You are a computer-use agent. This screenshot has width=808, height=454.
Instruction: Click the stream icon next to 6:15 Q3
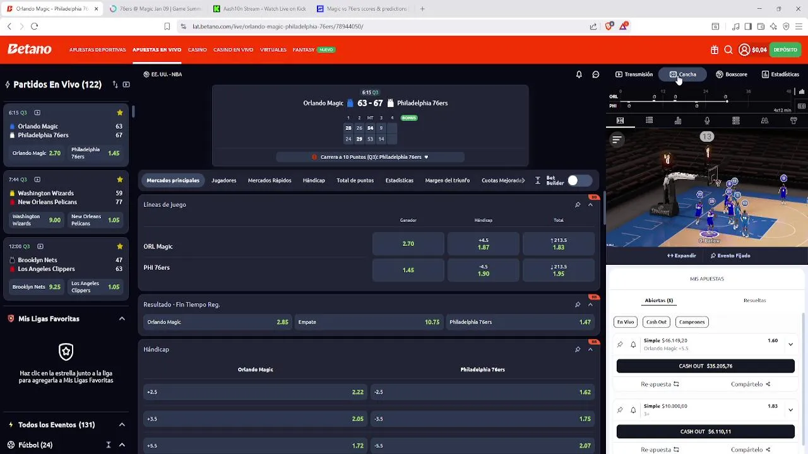click(x=37, y=113)
